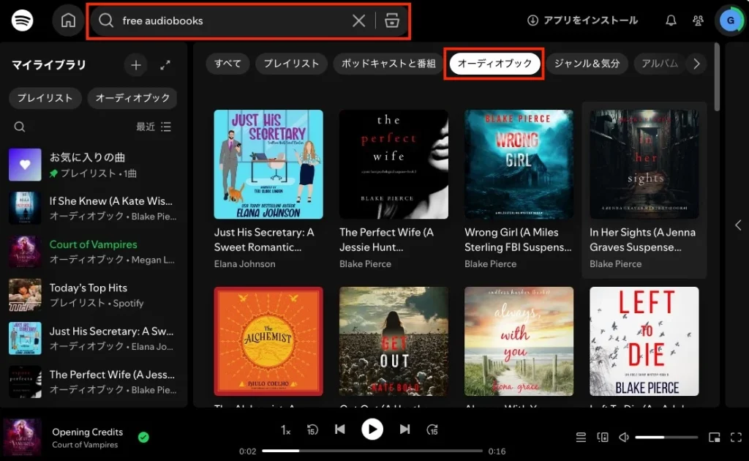Click アプリをインストール install app link
This screenshot has height=461, width=749.
pyautogui.click(x=582, y=20)
